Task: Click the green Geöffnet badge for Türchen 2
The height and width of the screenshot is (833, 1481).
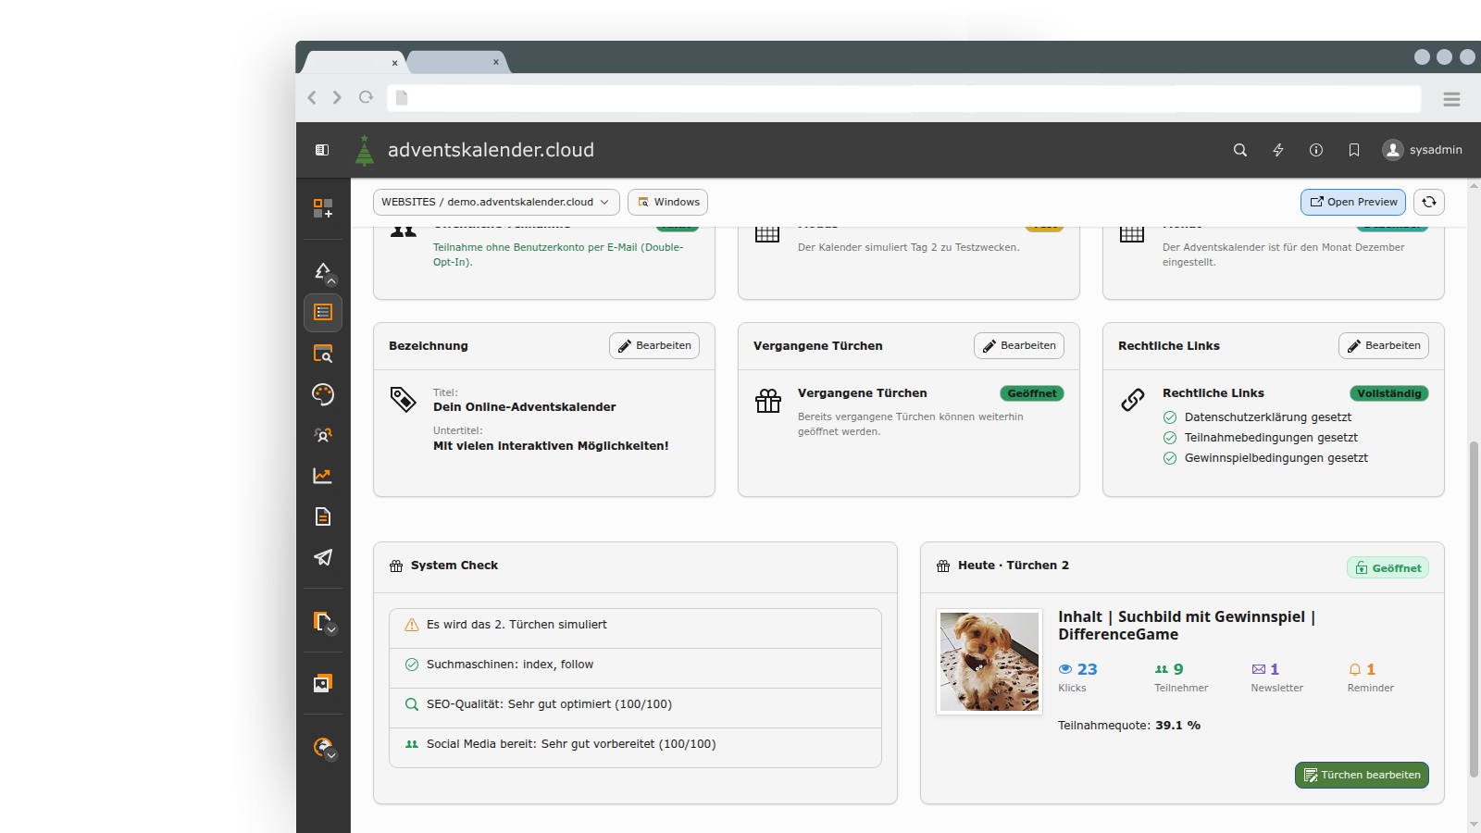Action: (1388, 568)
